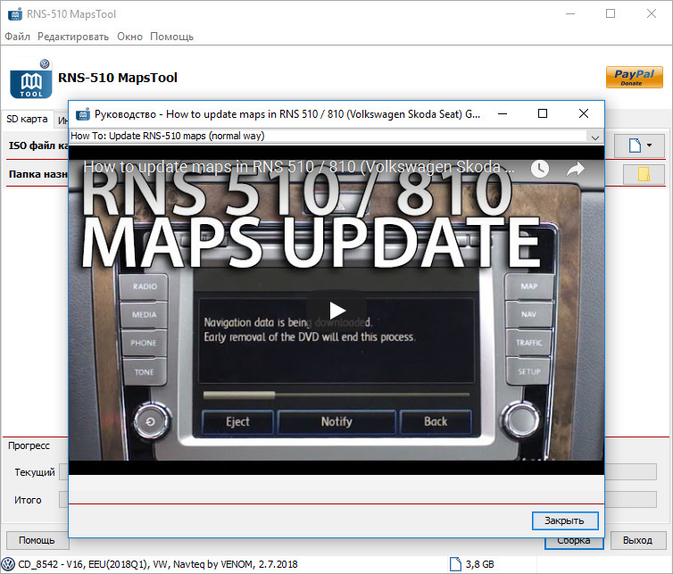673x574 pixels.
Task: Play the RNS 510 maps update video
Action: pos(336,310)
